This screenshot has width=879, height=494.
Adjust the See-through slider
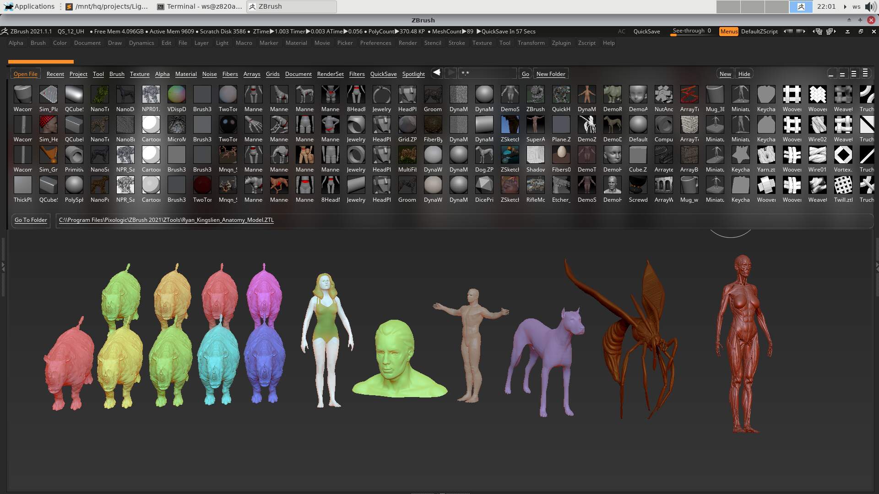click(x=691, y=31)
